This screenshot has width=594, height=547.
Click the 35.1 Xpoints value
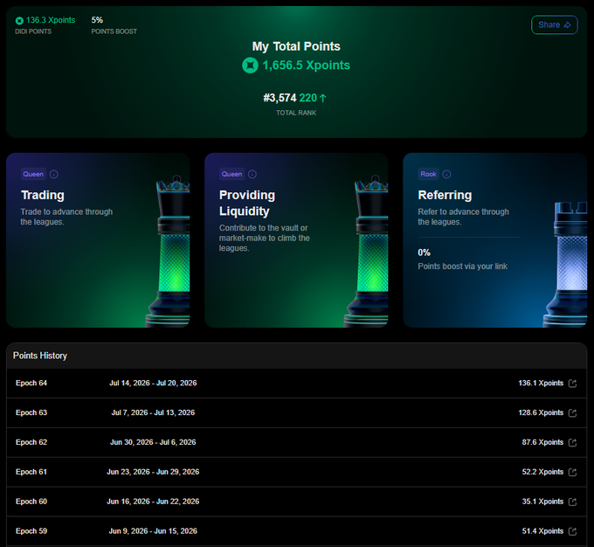click(542, 502)
